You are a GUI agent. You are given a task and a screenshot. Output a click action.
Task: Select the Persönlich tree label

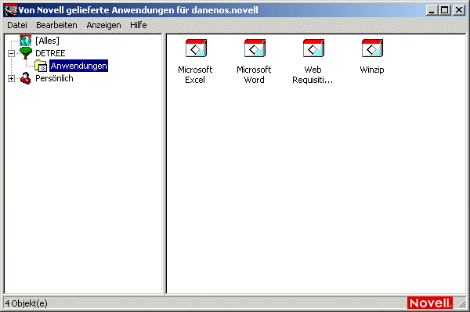[x=54, y=78]
